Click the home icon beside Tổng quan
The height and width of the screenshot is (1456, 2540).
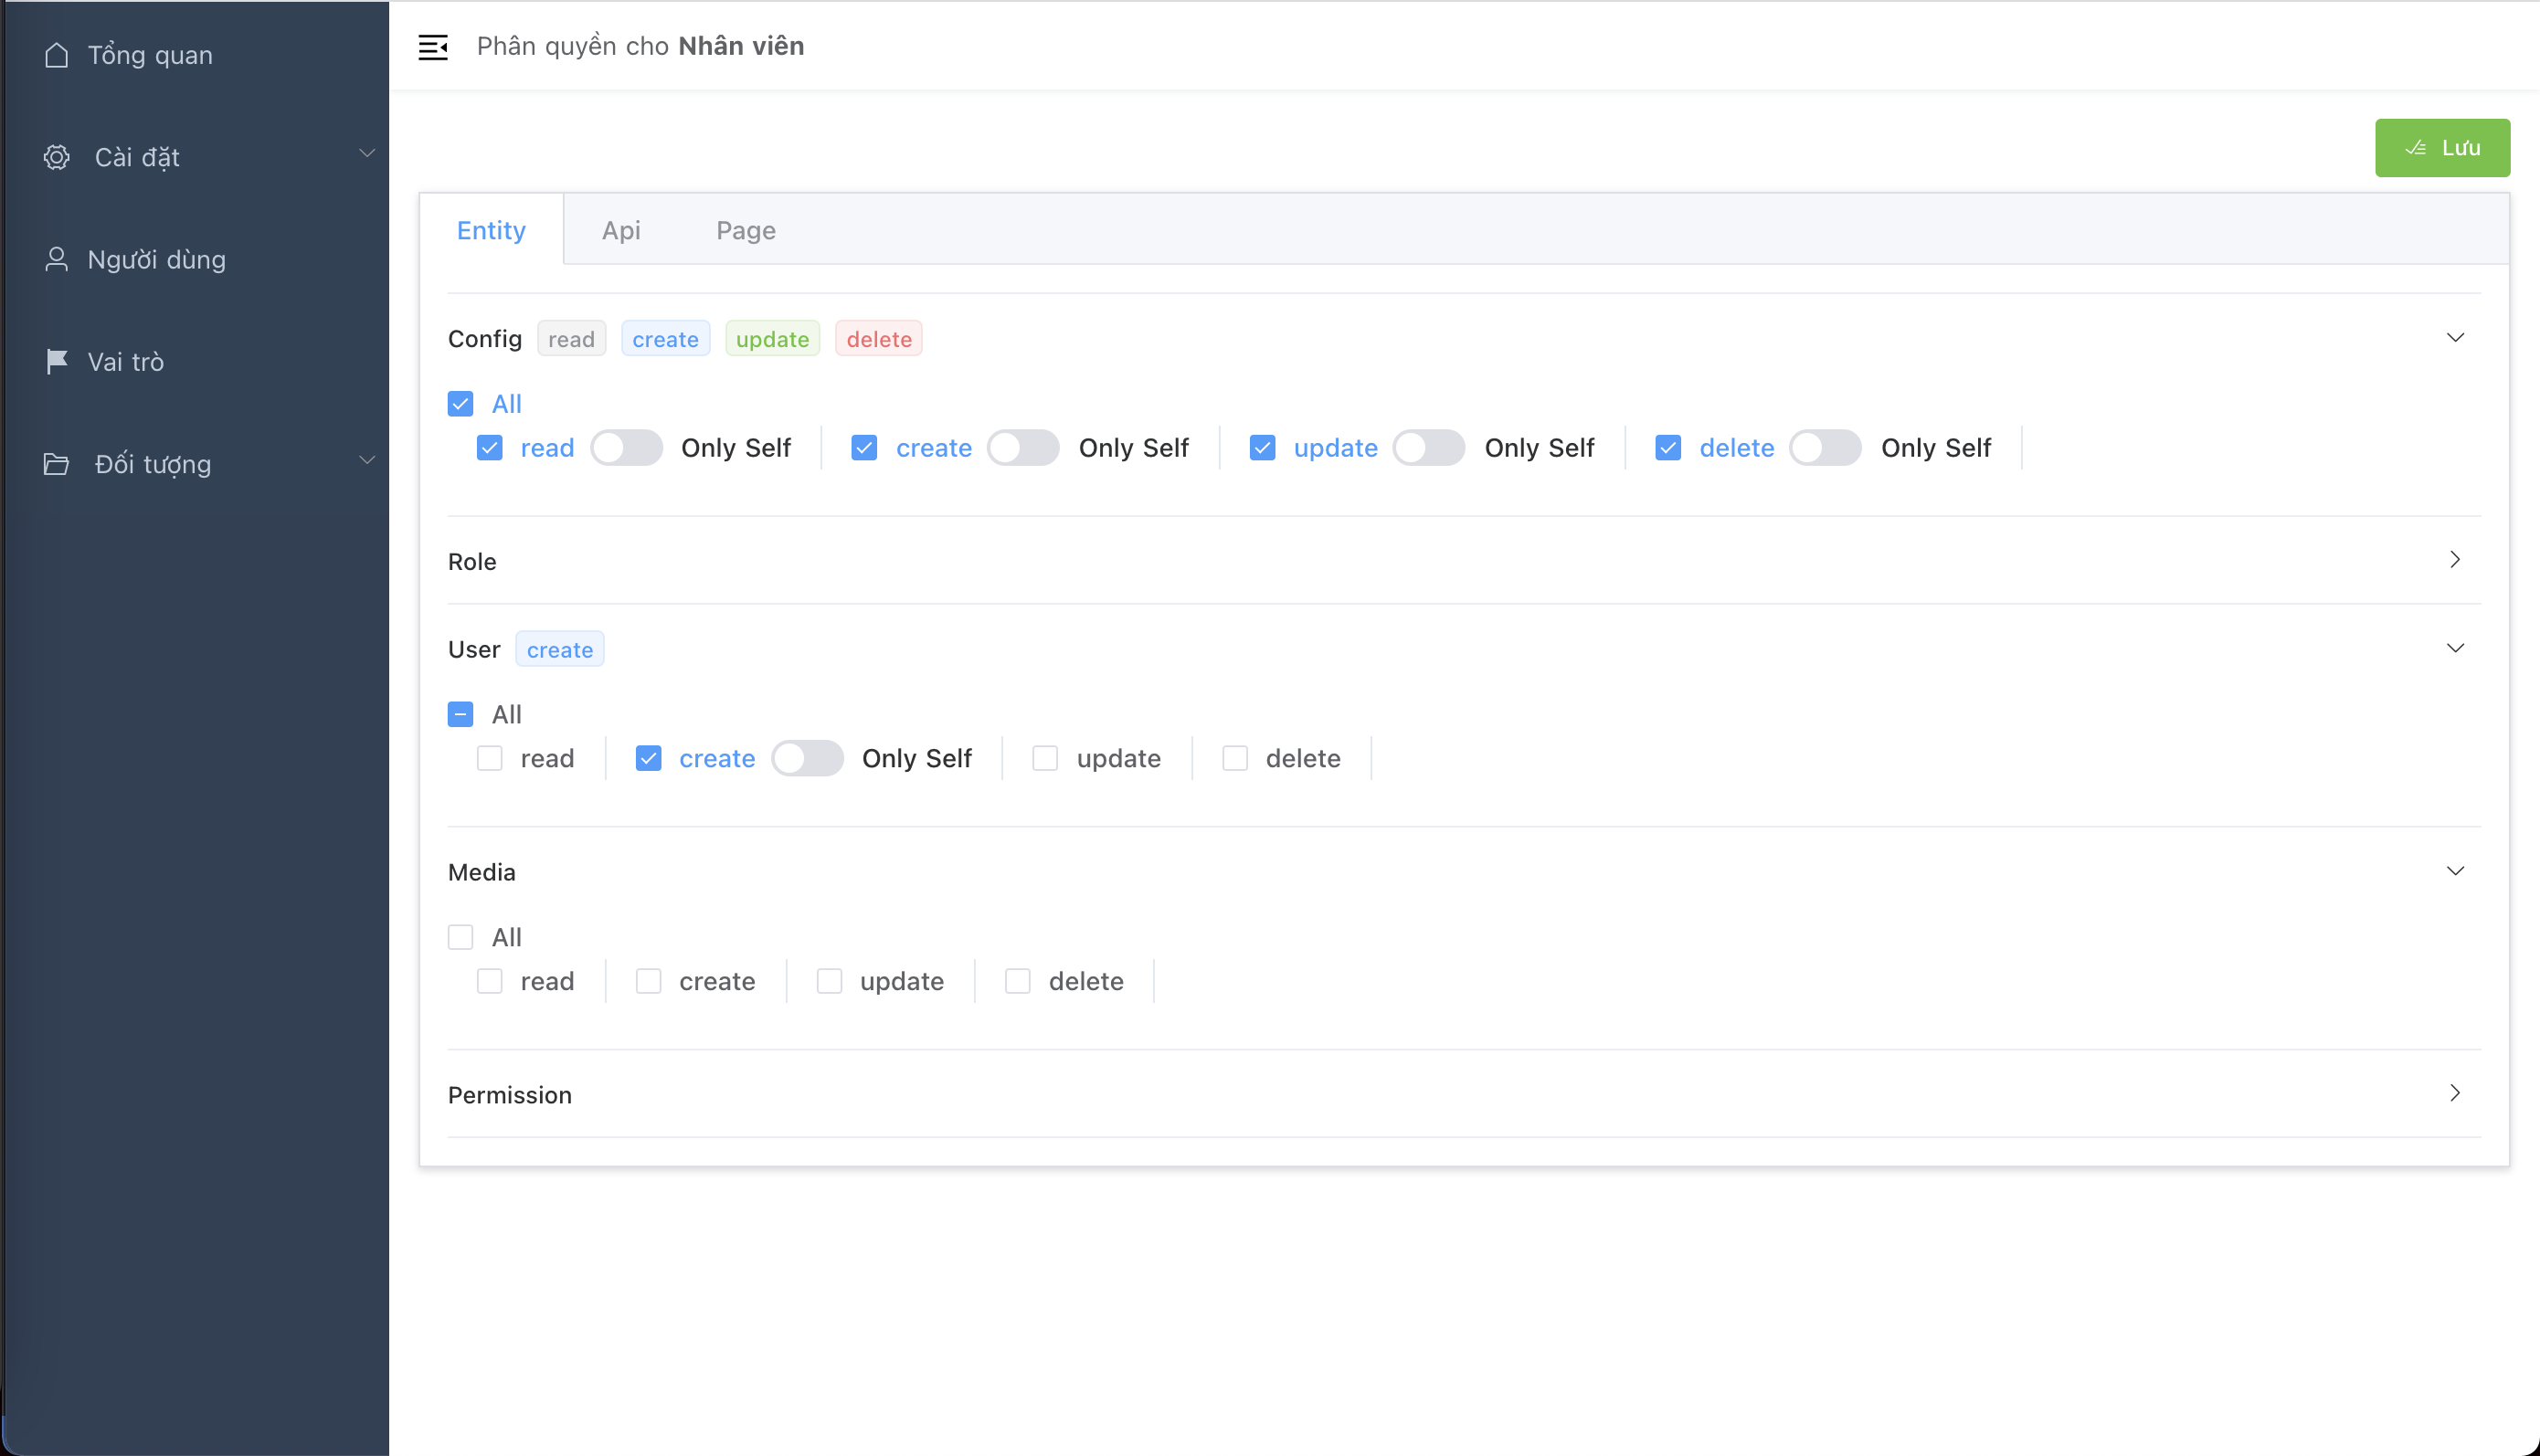pos(57,55)
